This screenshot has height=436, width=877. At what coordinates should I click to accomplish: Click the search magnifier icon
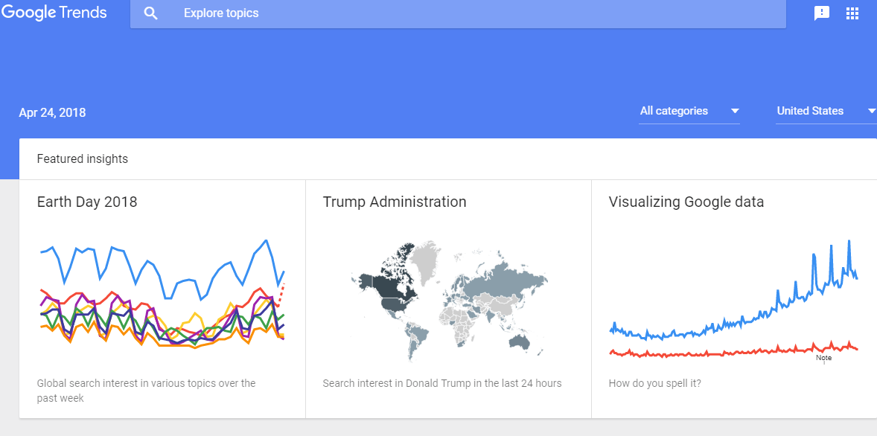click(x=151, y=13)
